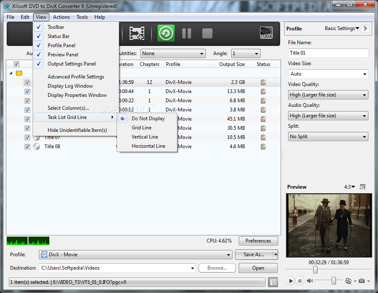Screen dimensions: 378x293
Task: Click the Save As dropdown arrow
Action: click(276, 255)
